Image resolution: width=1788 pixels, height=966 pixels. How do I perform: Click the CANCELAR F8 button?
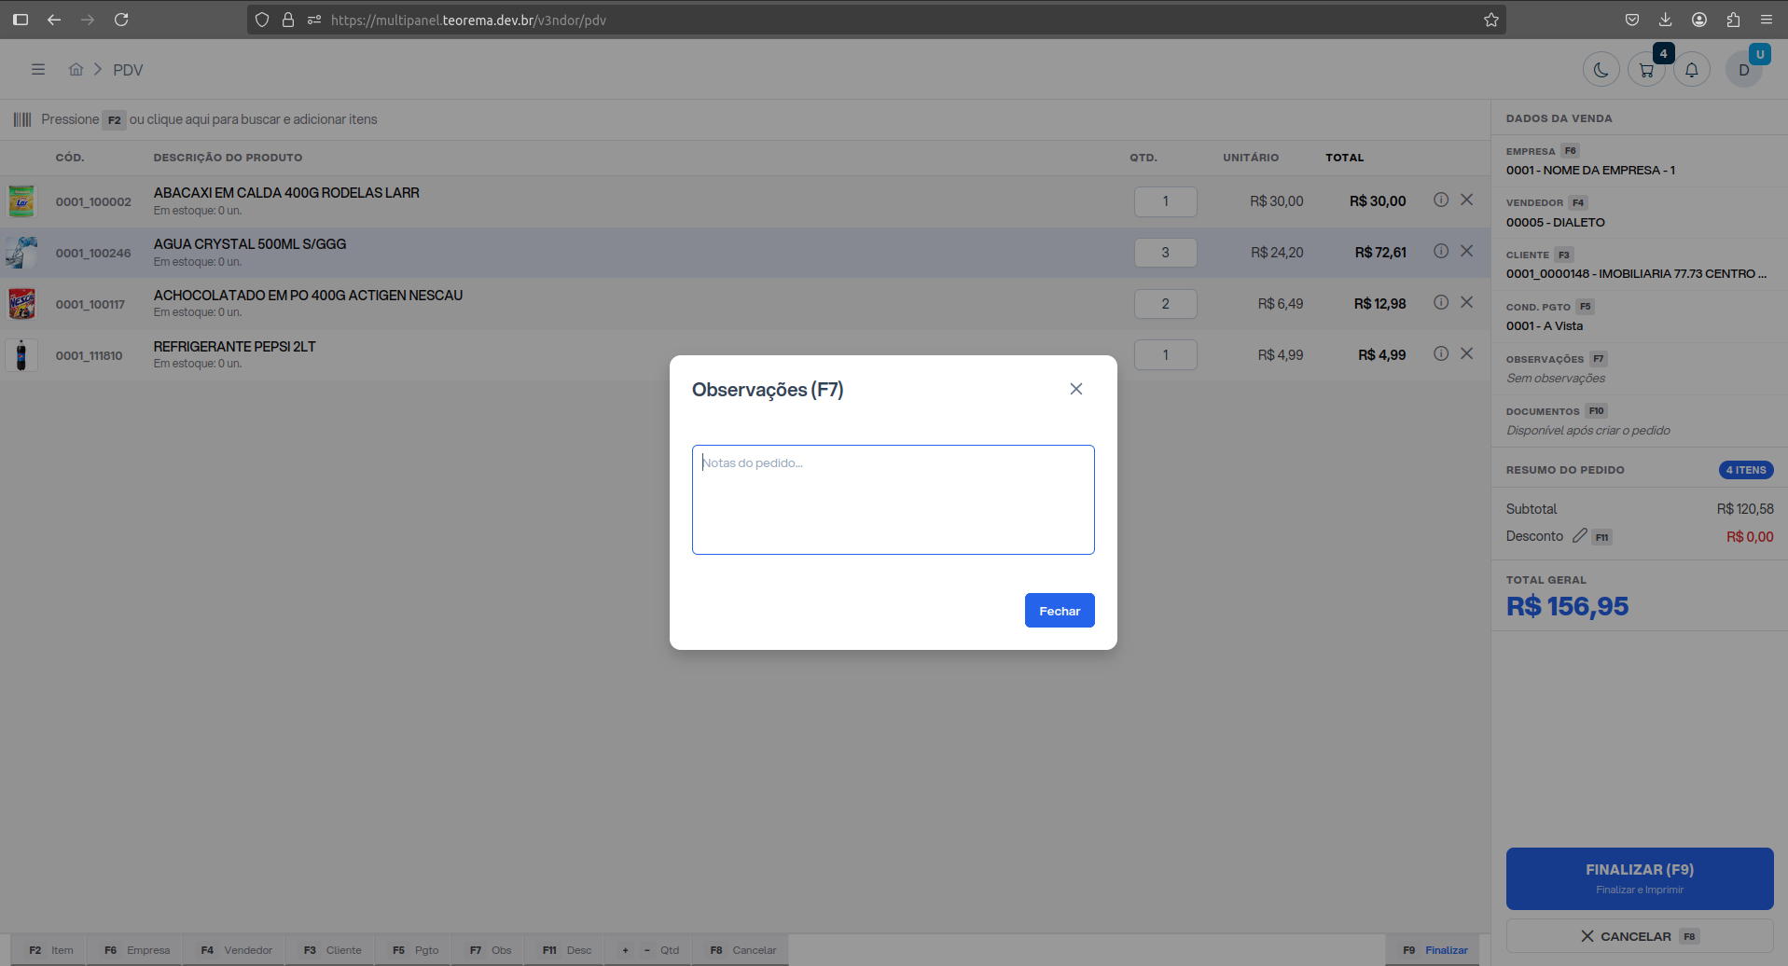pyautogui.click(x=1640, y=936)
